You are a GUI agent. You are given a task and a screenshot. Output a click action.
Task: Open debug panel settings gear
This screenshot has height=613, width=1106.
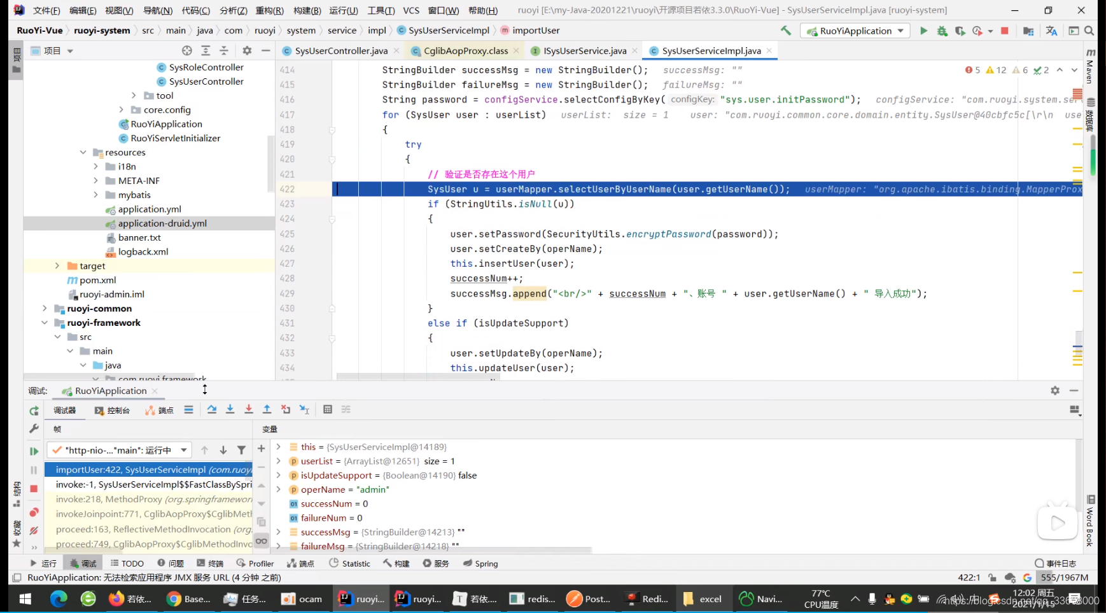point(1055,390)
